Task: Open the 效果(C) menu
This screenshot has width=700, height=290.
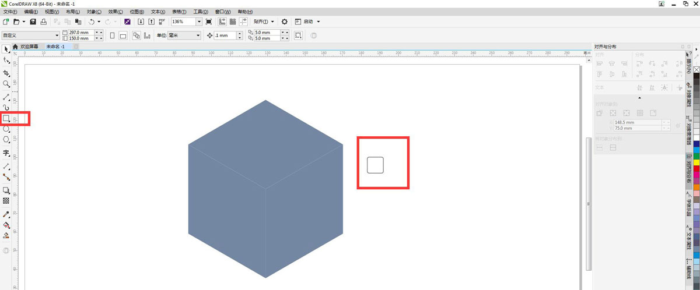Action: 116,12
